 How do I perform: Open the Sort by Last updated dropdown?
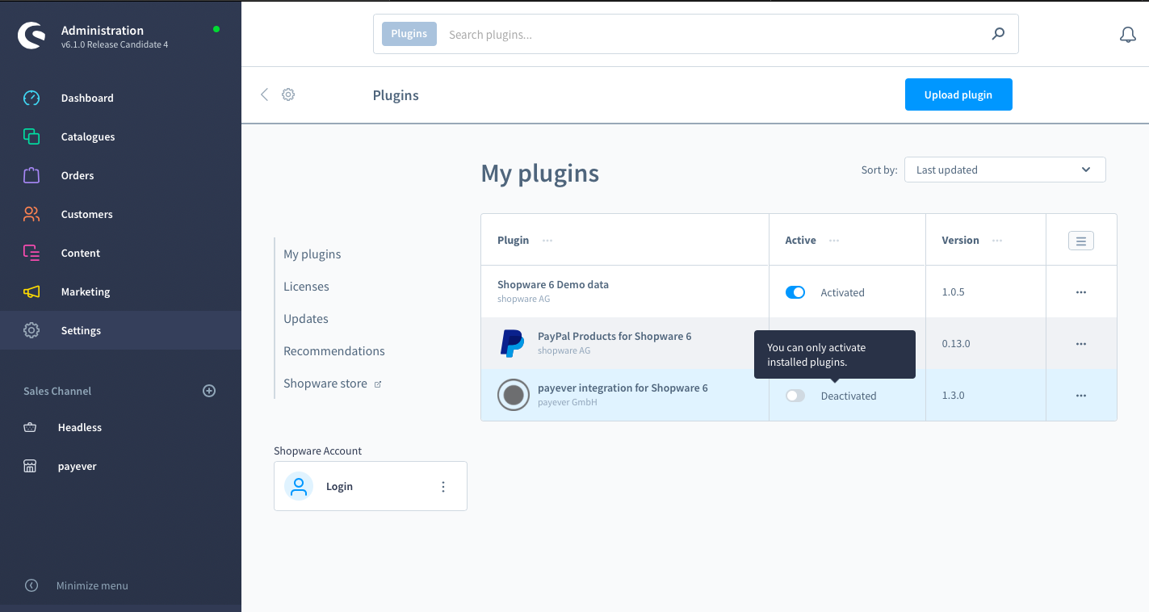[x=1004, y=170]
